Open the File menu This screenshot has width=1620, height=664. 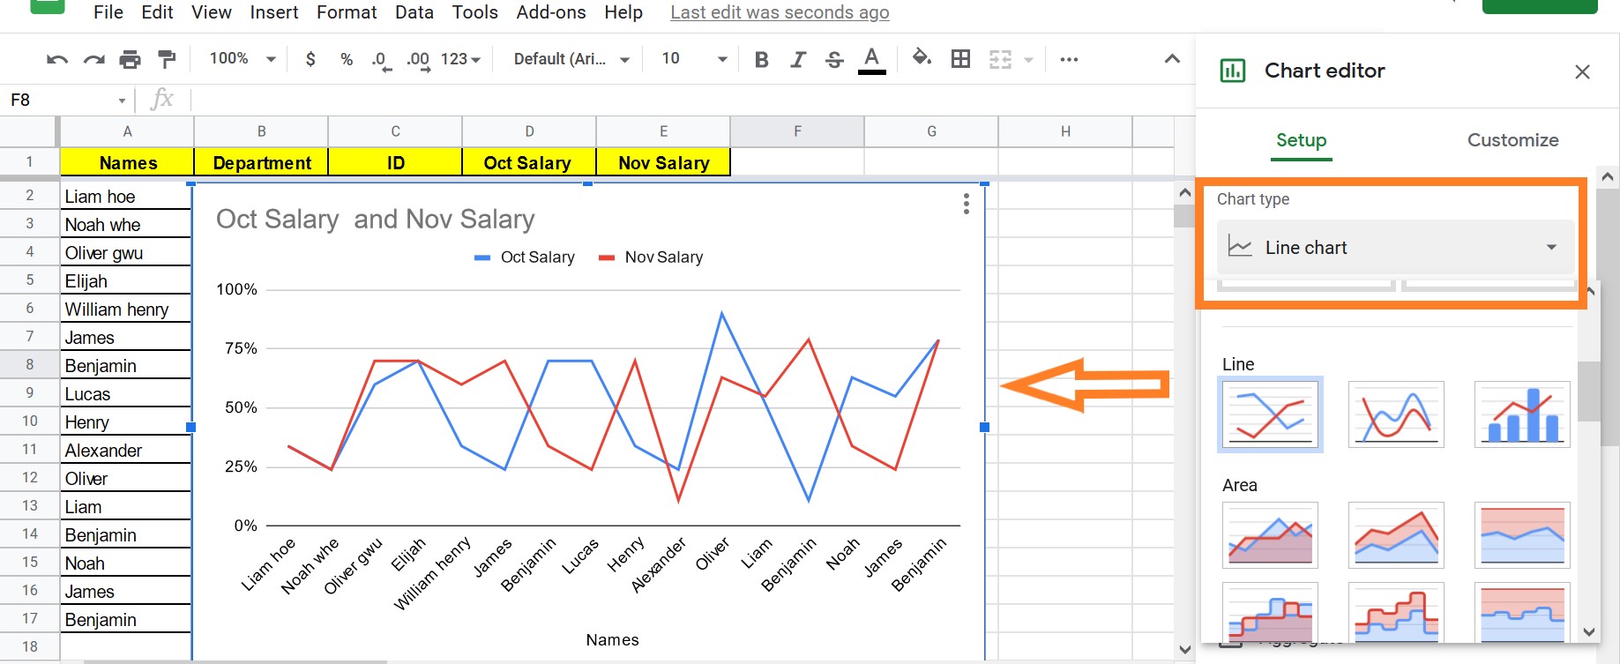(x=108, y=12)
